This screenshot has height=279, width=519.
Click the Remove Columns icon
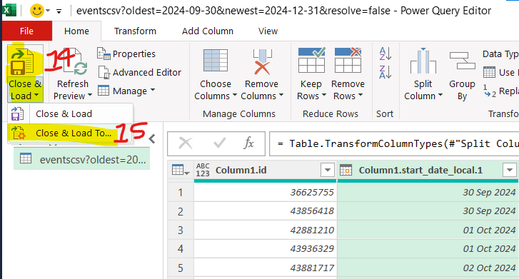262,61
